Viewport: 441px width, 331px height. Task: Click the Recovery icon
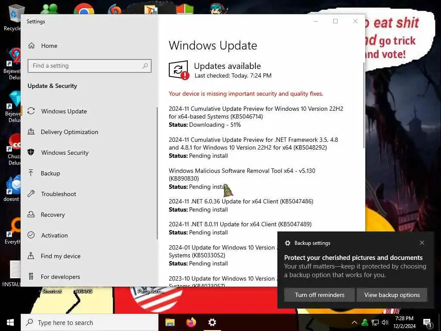pos(31,215)
